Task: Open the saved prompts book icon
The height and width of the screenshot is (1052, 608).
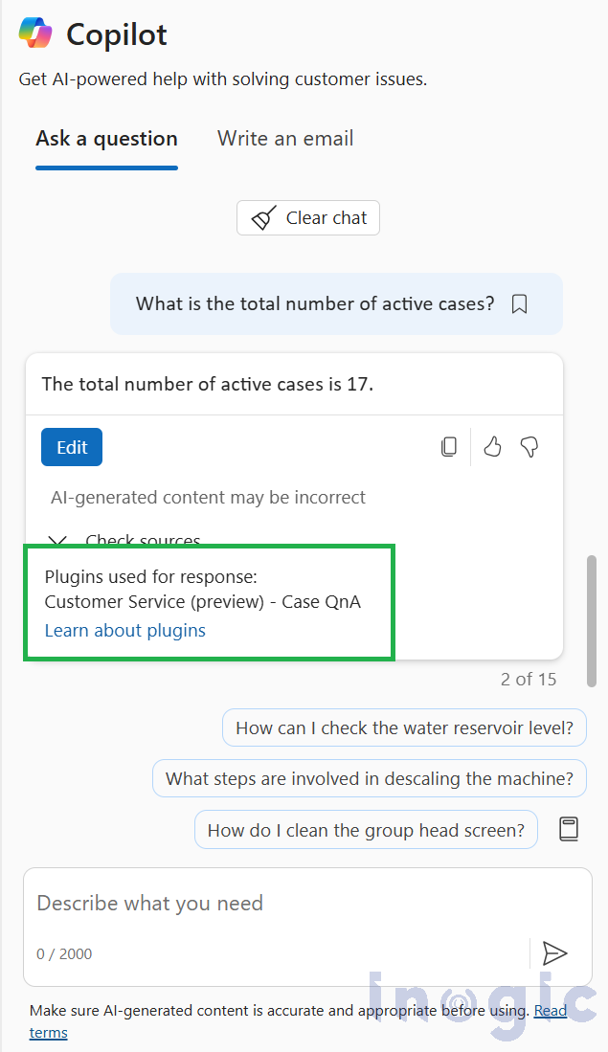Action: tap(569, 829)
